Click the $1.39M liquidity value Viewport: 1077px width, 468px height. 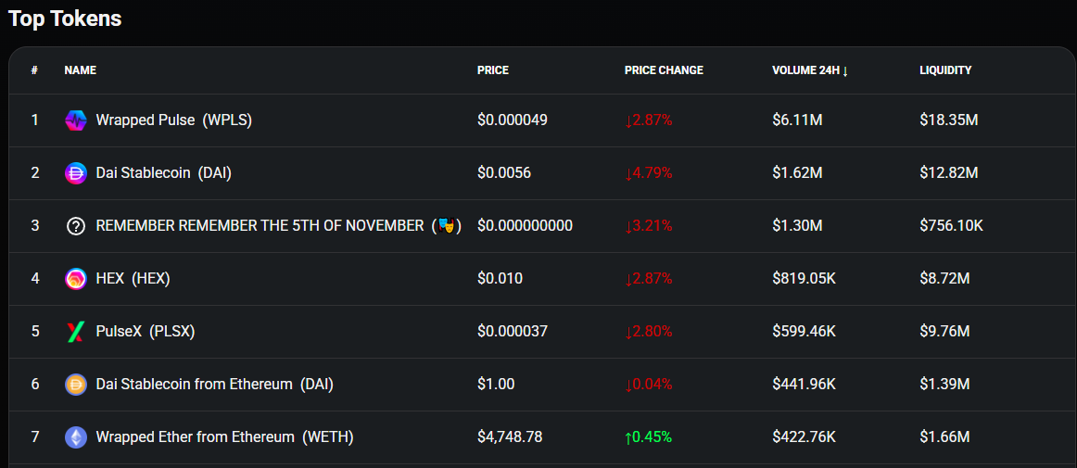click(x=944, y=385)
